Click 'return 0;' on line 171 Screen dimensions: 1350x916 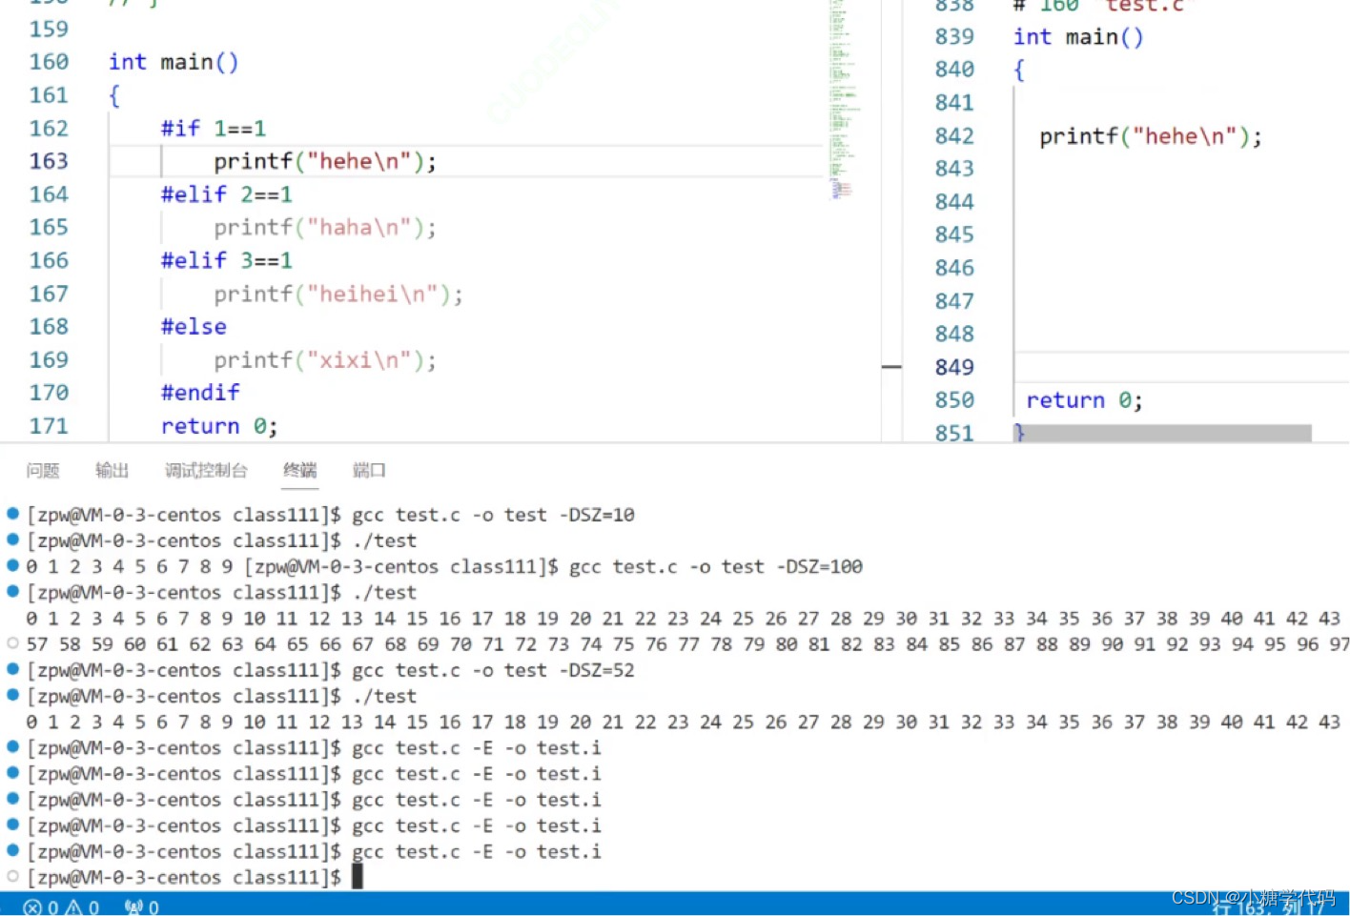219,426
